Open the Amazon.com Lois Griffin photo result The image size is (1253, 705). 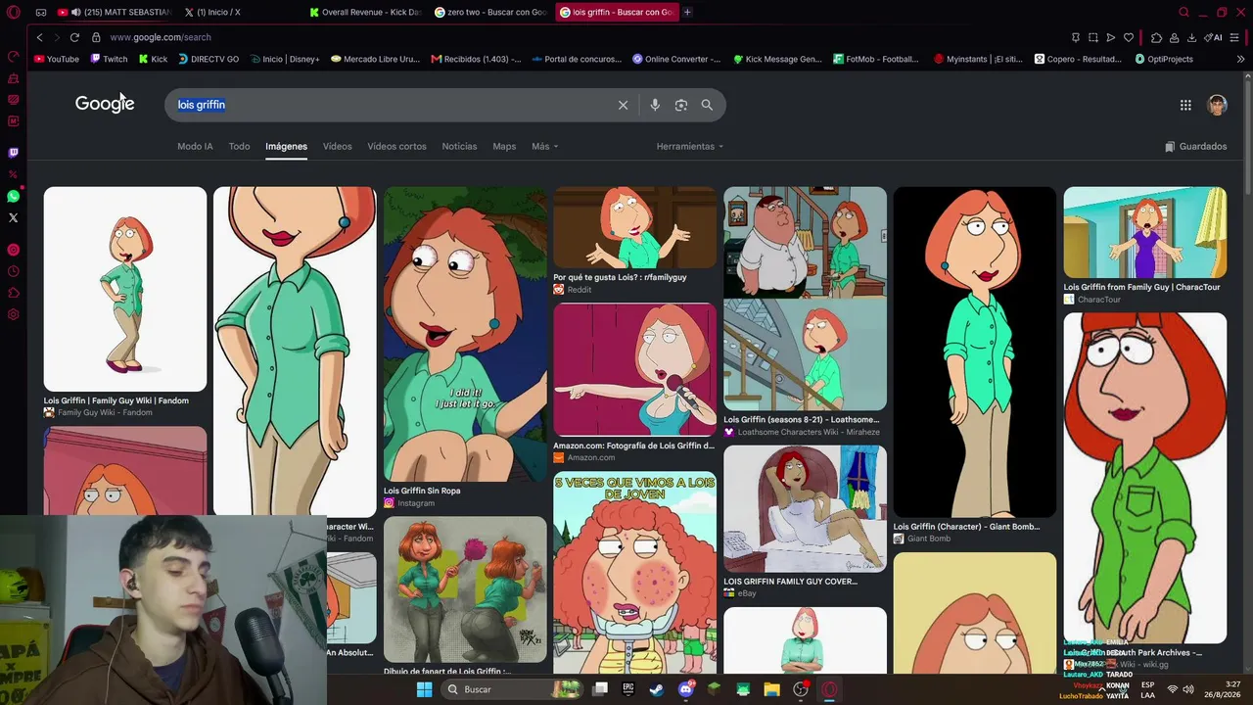(635, 369)
